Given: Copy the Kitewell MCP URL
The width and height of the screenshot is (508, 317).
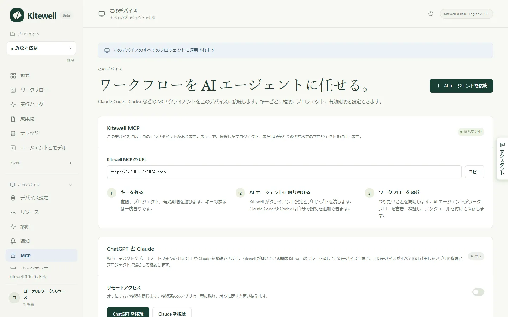Looking at the screenshot, I should pos(474,172).
